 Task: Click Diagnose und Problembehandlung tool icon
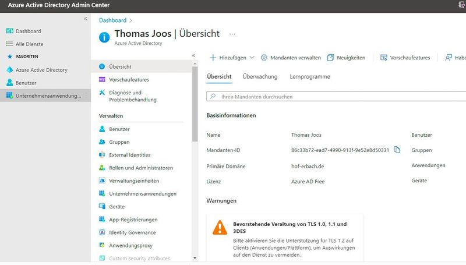tap(102, 92)
